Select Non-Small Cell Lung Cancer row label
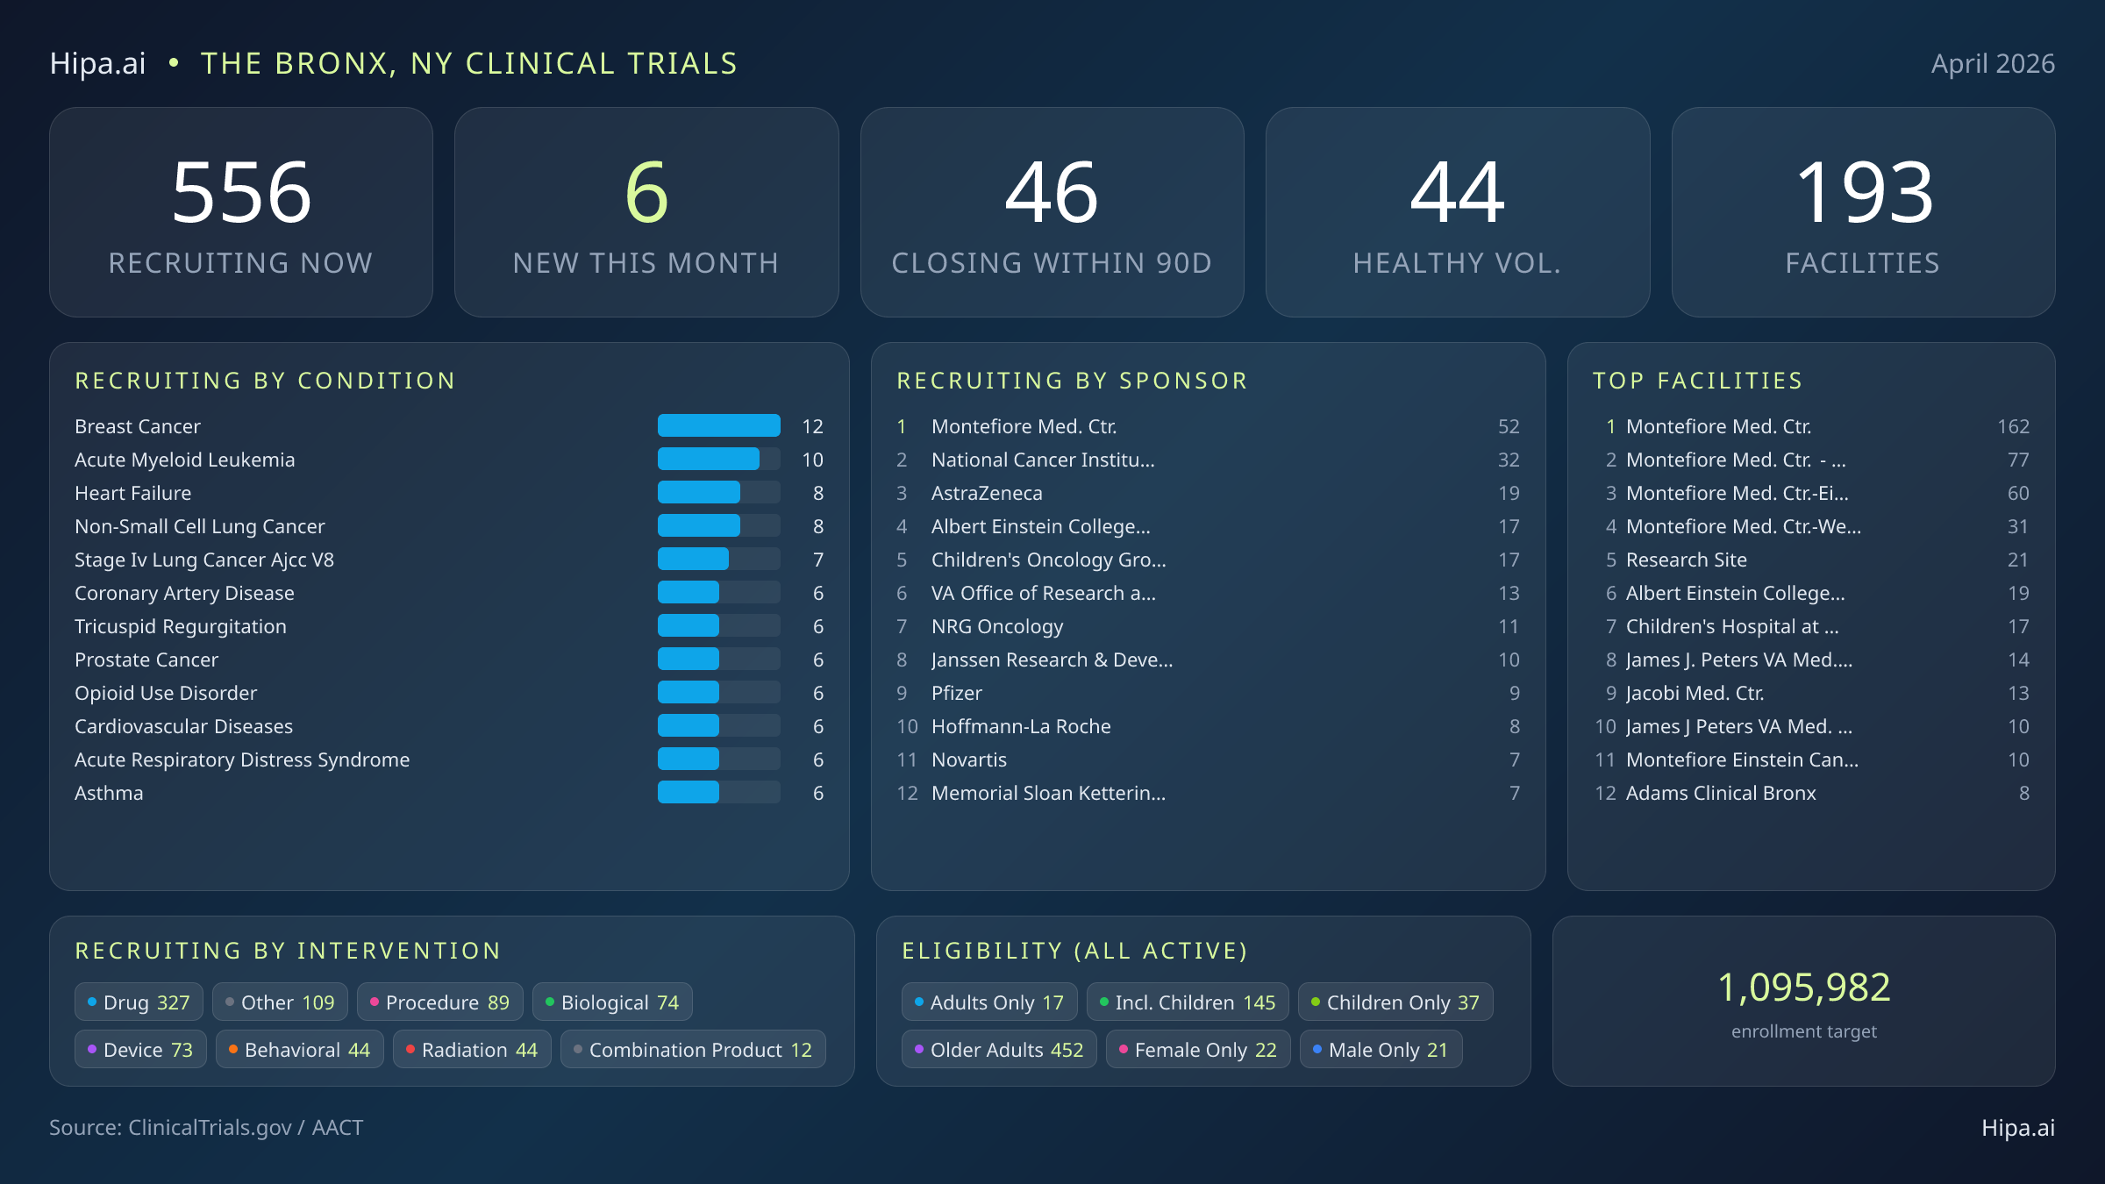This screenshot has width=2105, height=1184. pyautogui.click(x=200, y=526)
